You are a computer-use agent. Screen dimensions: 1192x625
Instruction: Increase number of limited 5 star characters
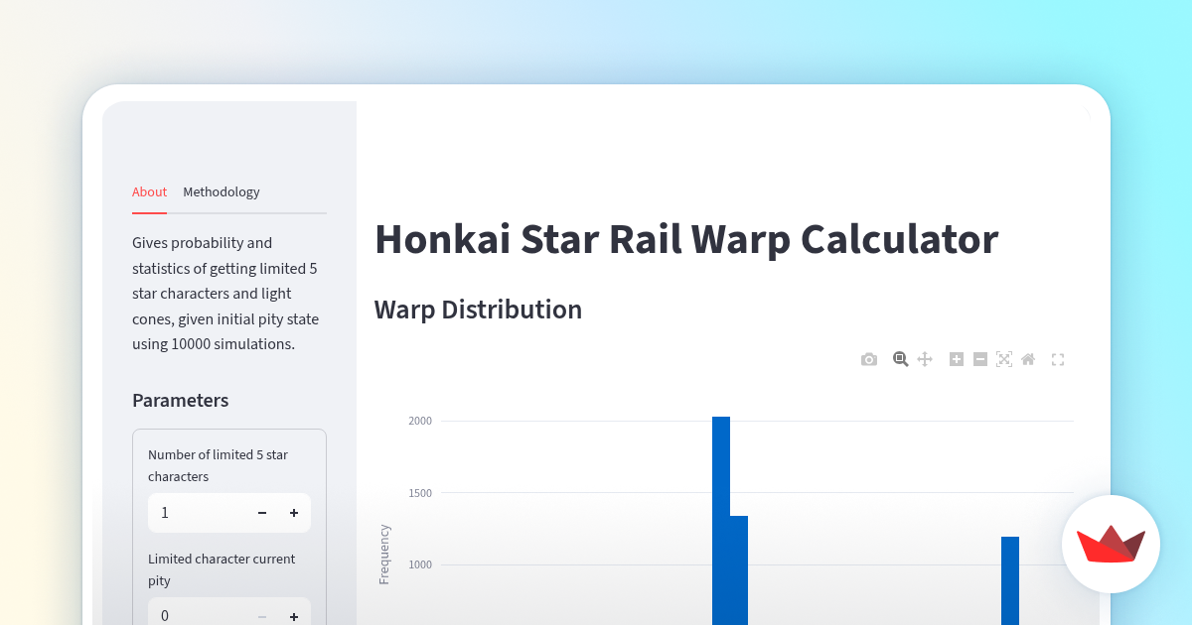tap(294, 513)
